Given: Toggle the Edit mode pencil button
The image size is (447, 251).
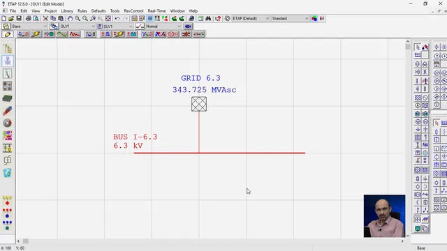Looking at the screenshot, I should coord(8,34).
